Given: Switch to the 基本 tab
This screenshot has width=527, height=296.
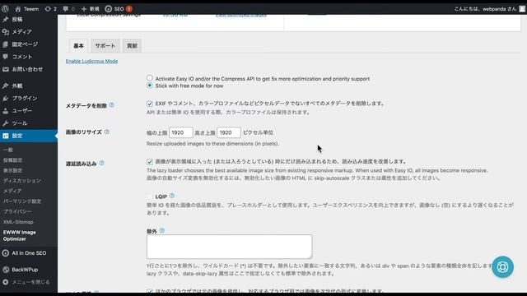Looking at the screenshot, I should pyautogui.click(x=78, y=46).
